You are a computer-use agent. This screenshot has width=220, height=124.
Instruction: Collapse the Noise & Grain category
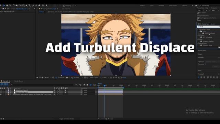pos(198,43)
